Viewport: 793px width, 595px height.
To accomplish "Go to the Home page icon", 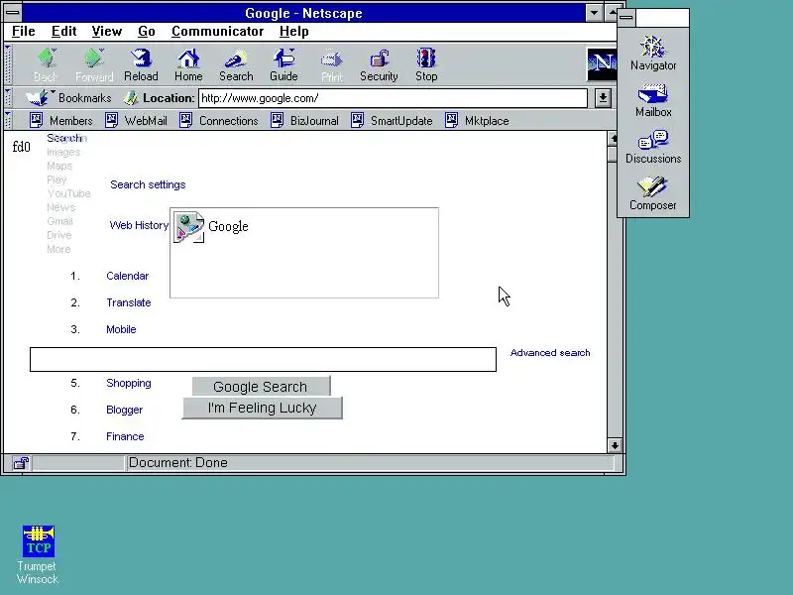I will pos(188,64).
